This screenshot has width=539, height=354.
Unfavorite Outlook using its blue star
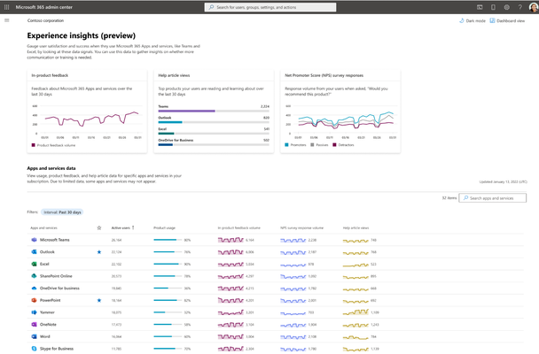tap(99, 251)
